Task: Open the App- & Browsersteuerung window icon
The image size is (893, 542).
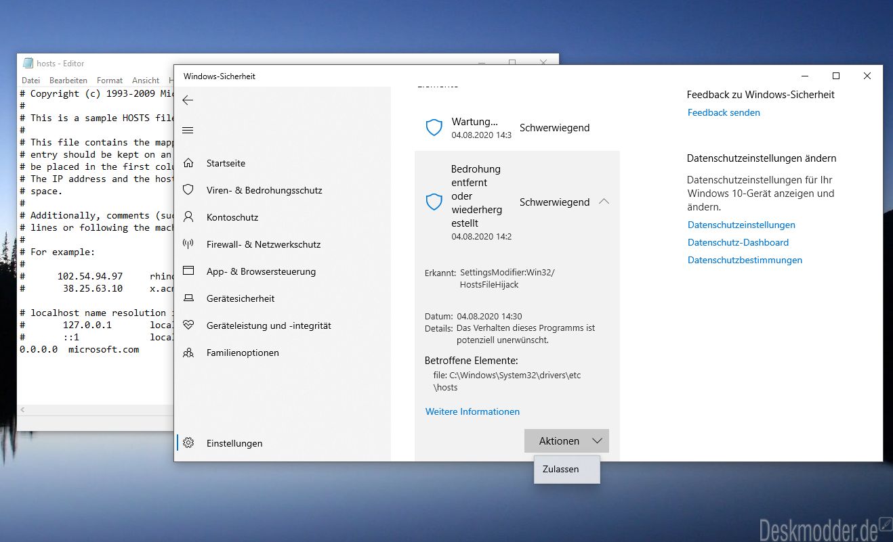Action: click(188, 271)
